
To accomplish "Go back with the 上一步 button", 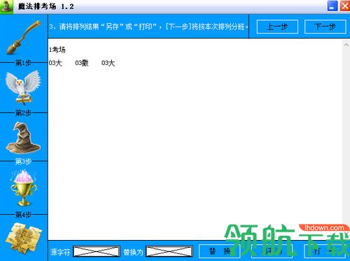I will coord(277,27).
